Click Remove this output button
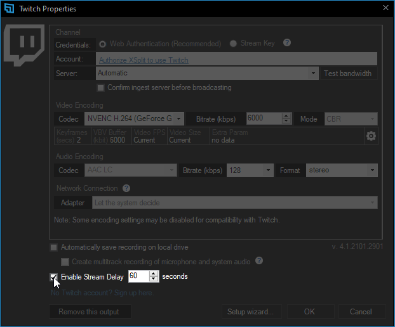Screen dimensions: 395x327 tap(90, 312)
